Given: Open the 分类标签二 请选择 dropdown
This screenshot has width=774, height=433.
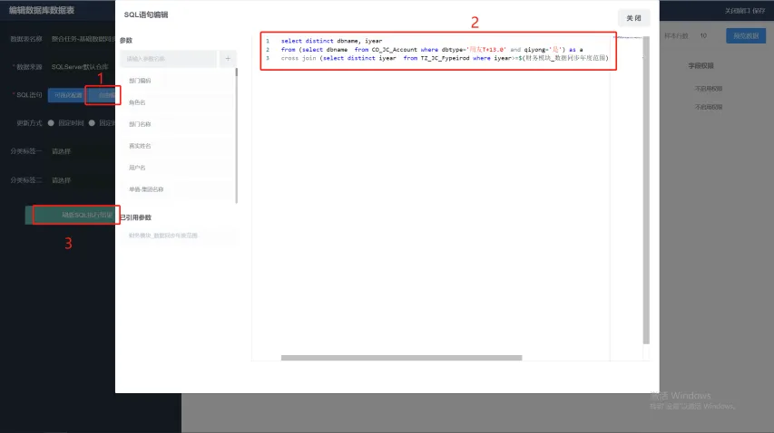Looking at the screenshot, I should [82, 180].
